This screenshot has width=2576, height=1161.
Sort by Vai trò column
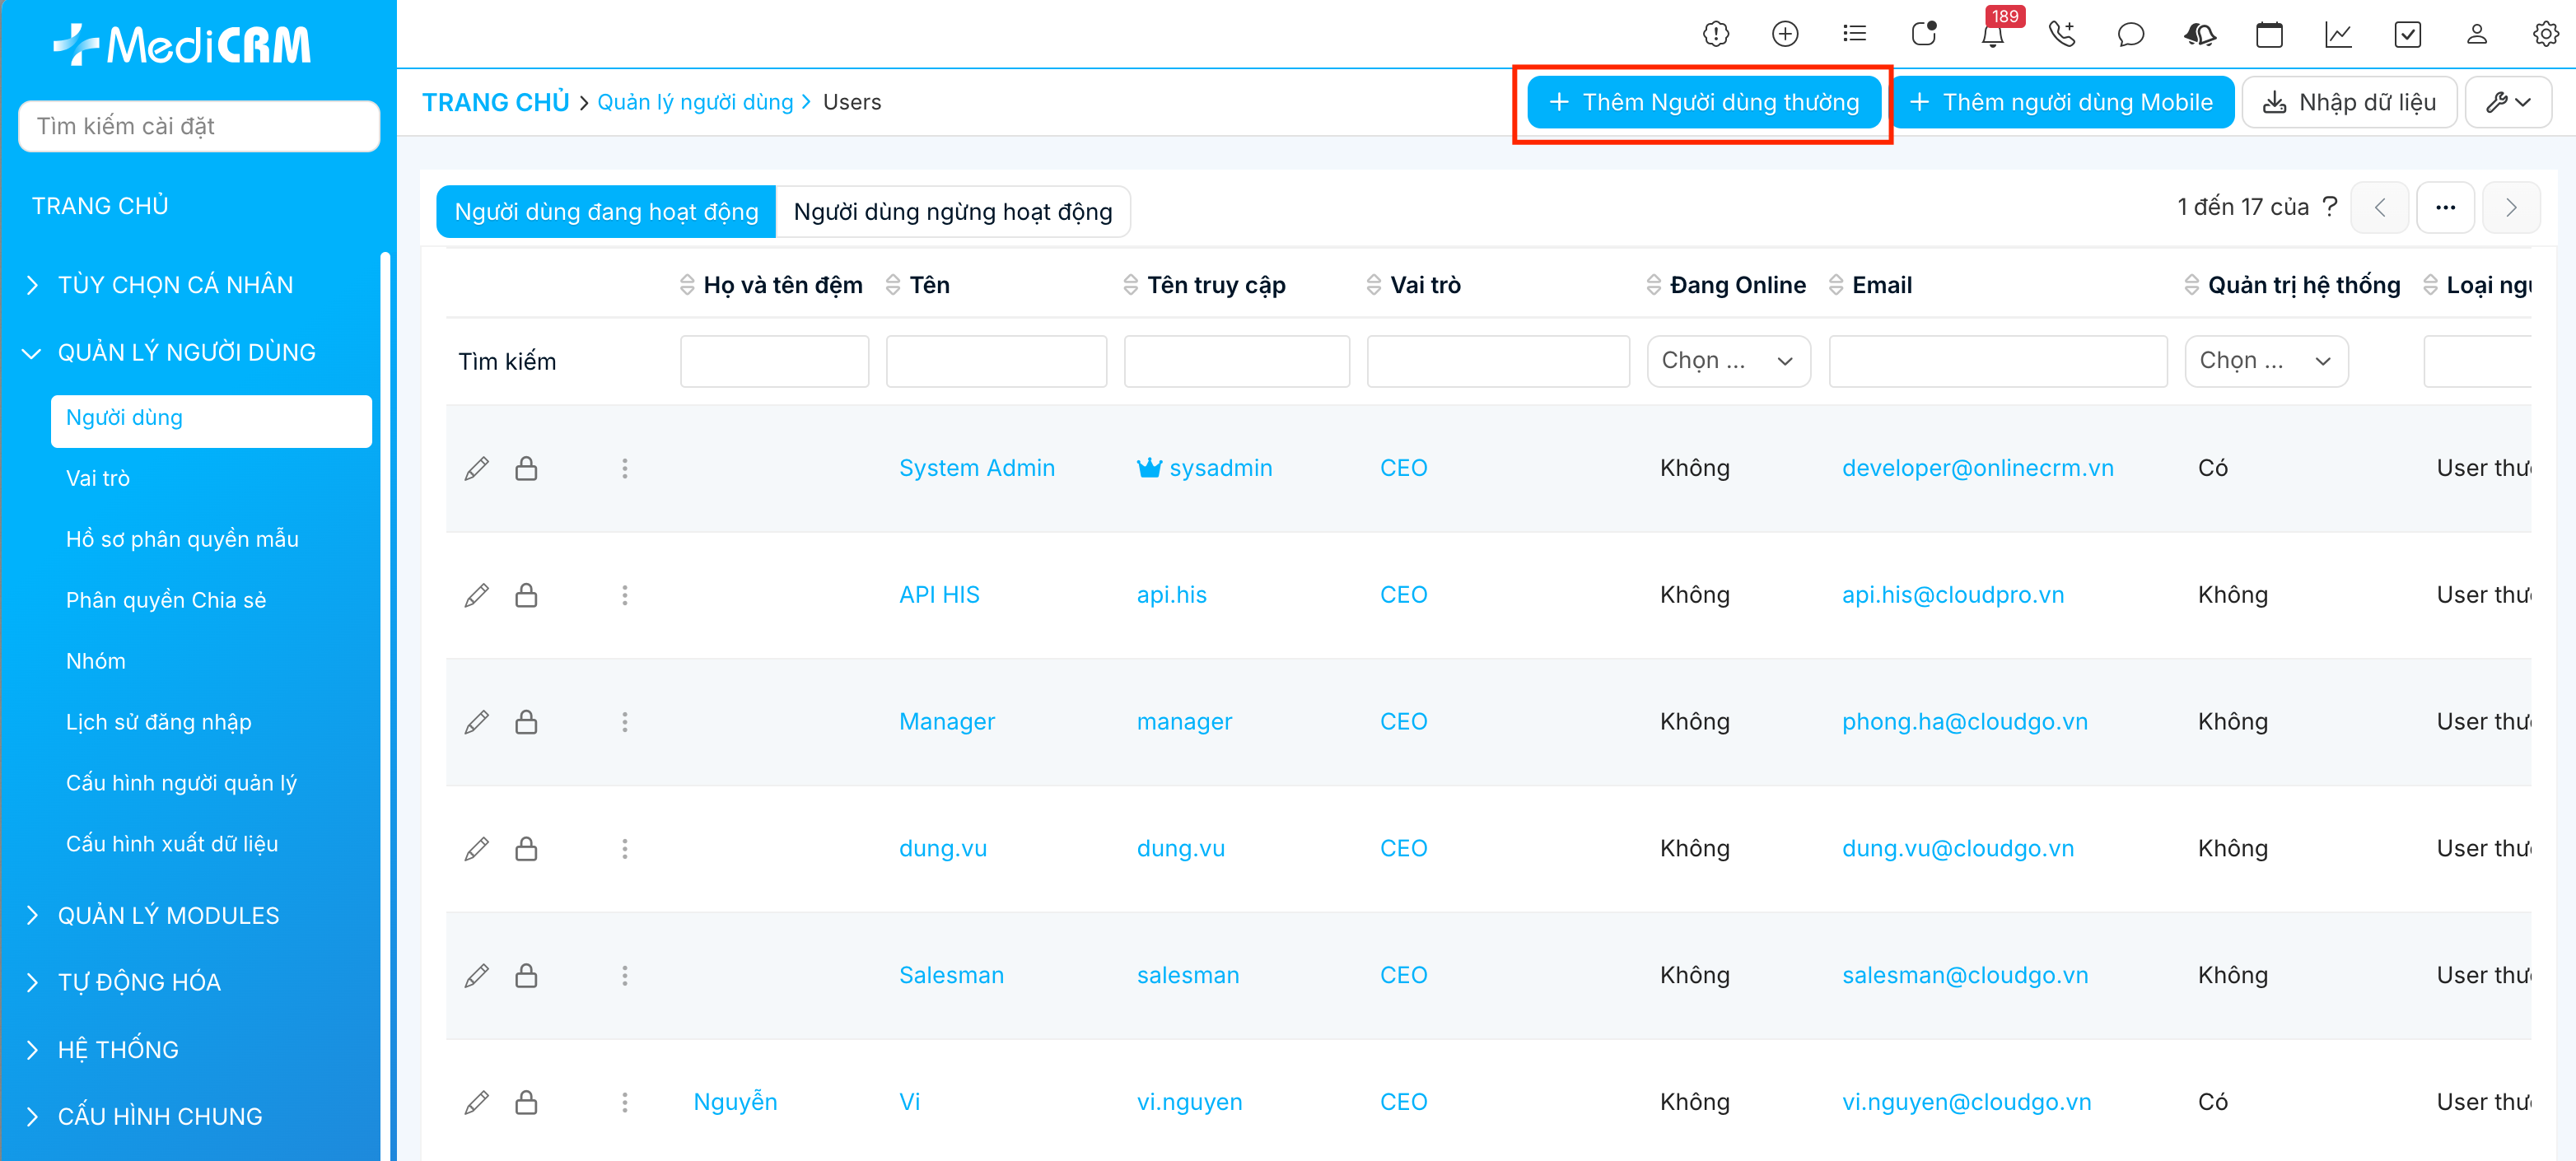coord(1424,285)
